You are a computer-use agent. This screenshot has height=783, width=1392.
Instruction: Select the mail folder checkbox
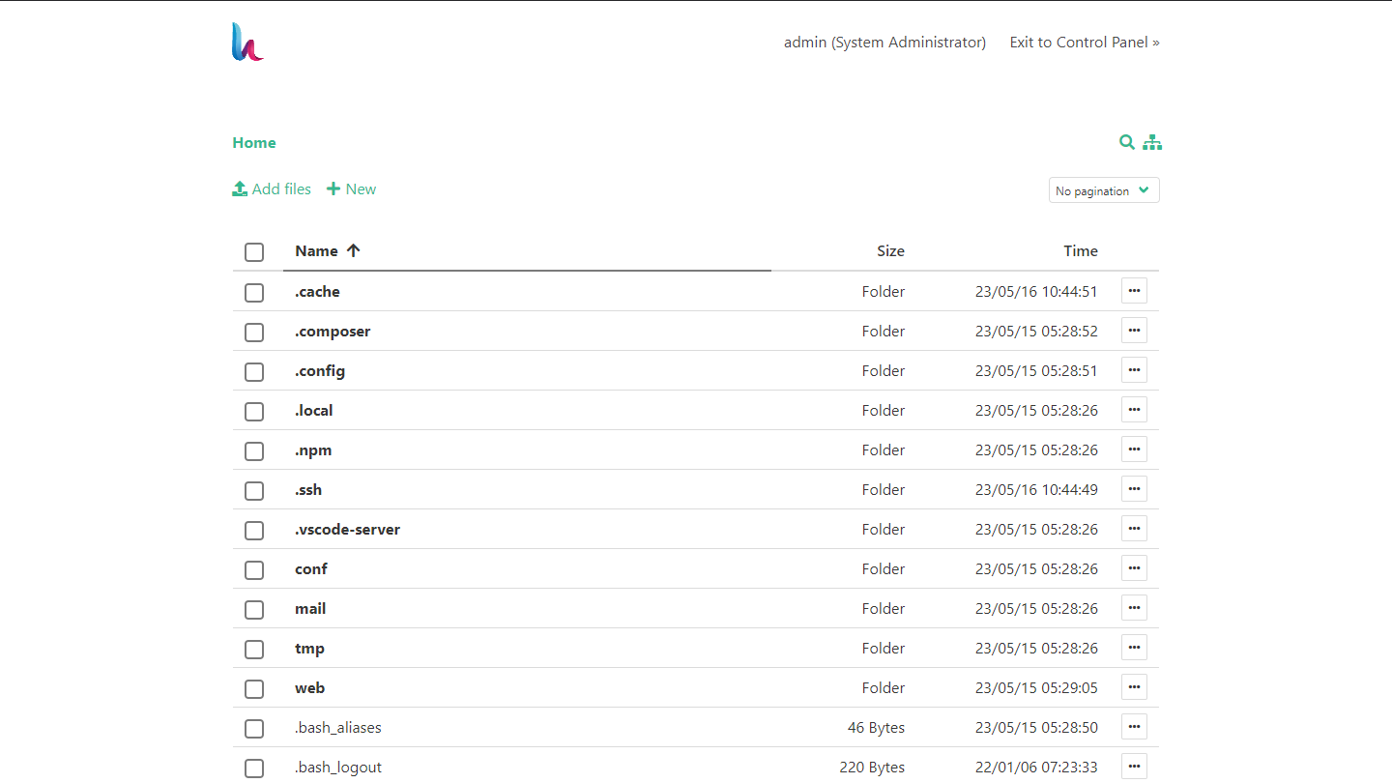click(x=254, y=610)
